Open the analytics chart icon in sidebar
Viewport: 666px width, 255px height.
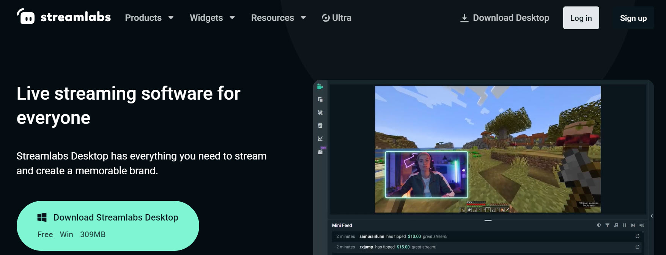pyautogui.click(x=320, y=138)
